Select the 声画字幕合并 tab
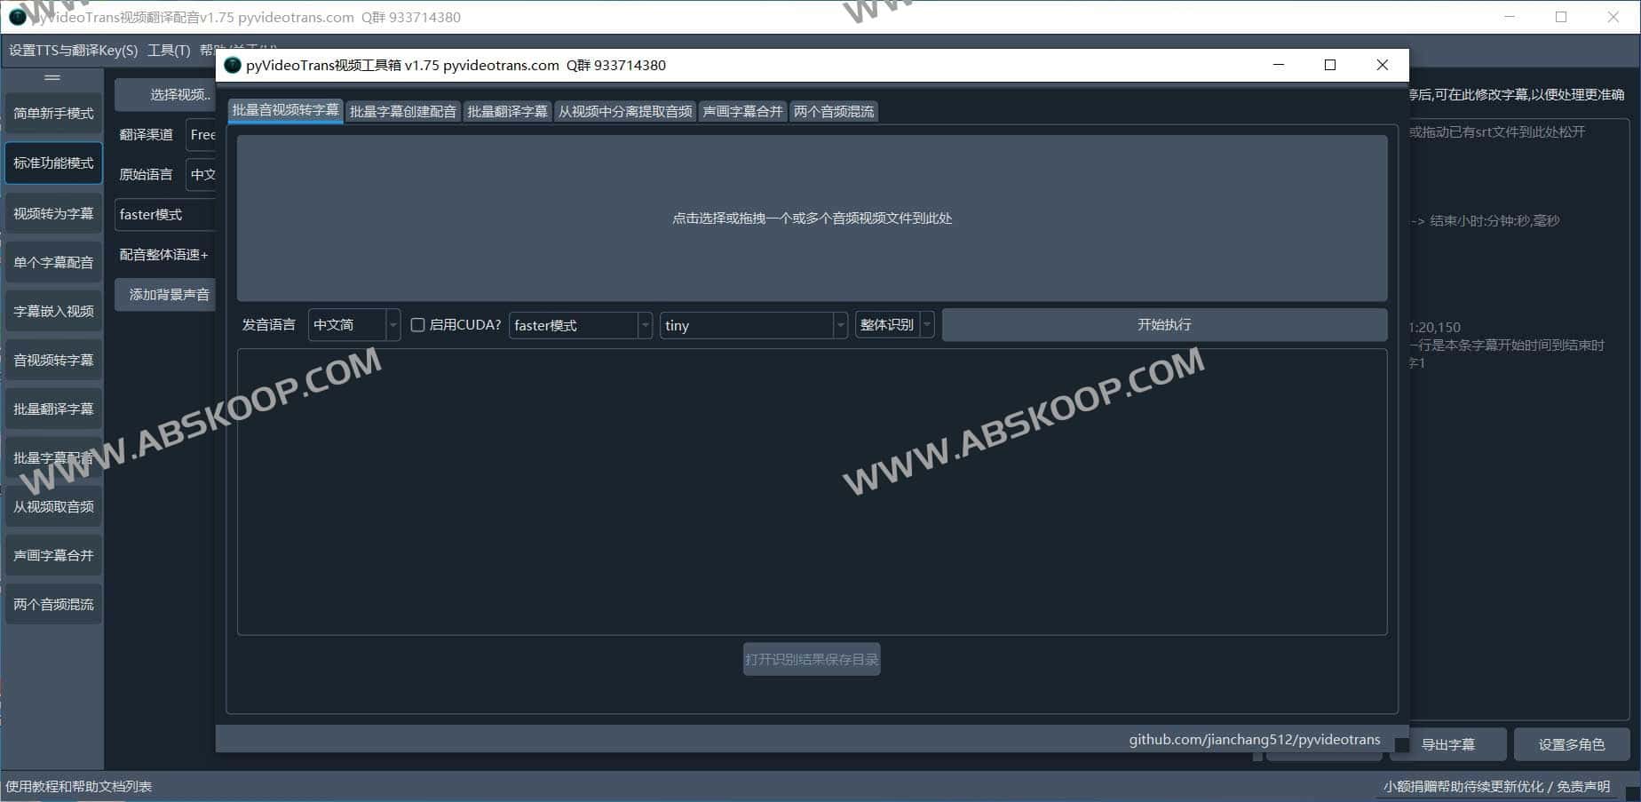The height and width of the screenshot is (802, 1641). point(742,111)
